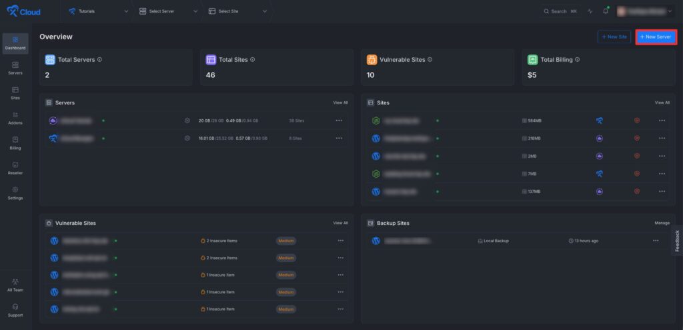Click the Search field in the header
The width and height of the screenshot is (683, 330).
coord(561,11)
